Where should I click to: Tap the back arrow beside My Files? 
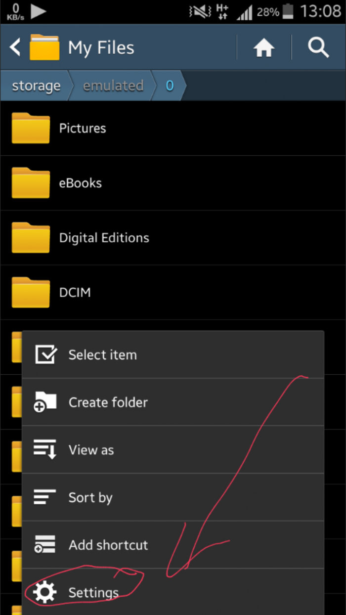15,48
